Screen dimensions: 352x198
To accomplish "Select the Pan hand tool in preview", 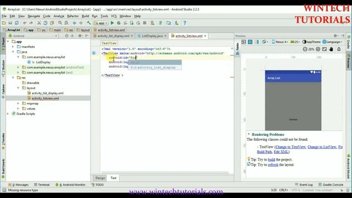I will pos(331,49).
